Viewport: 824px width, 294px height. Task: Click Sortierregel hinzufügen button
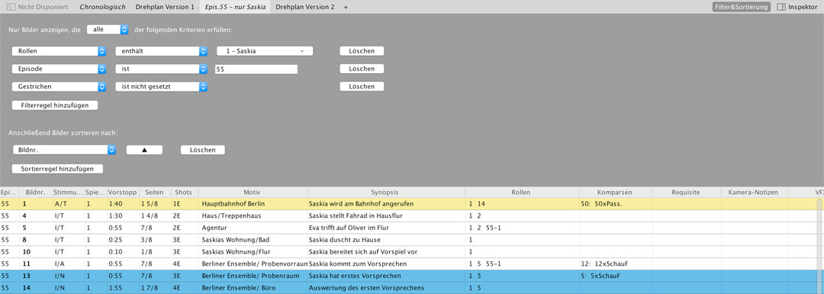click(57, 169)
